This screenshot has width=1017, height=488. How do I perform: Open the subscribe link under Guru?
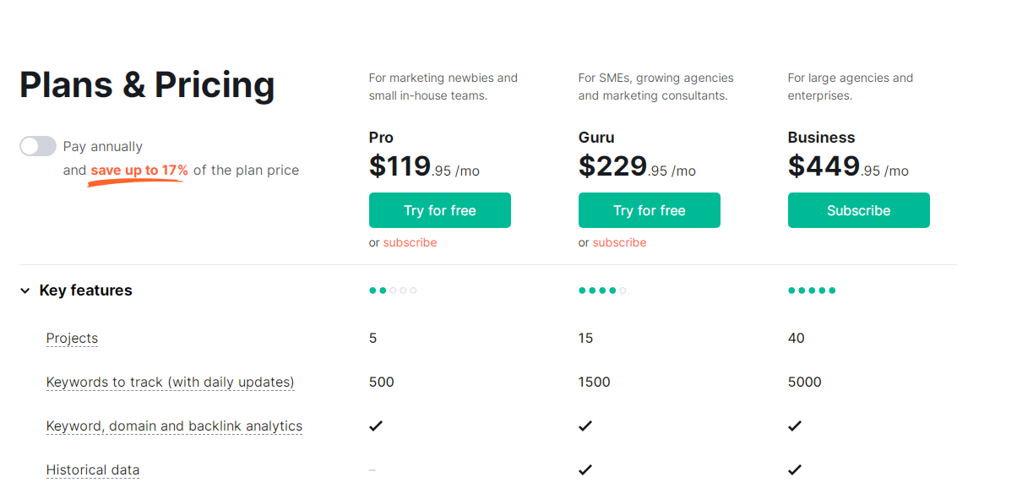tap(619, 242)
